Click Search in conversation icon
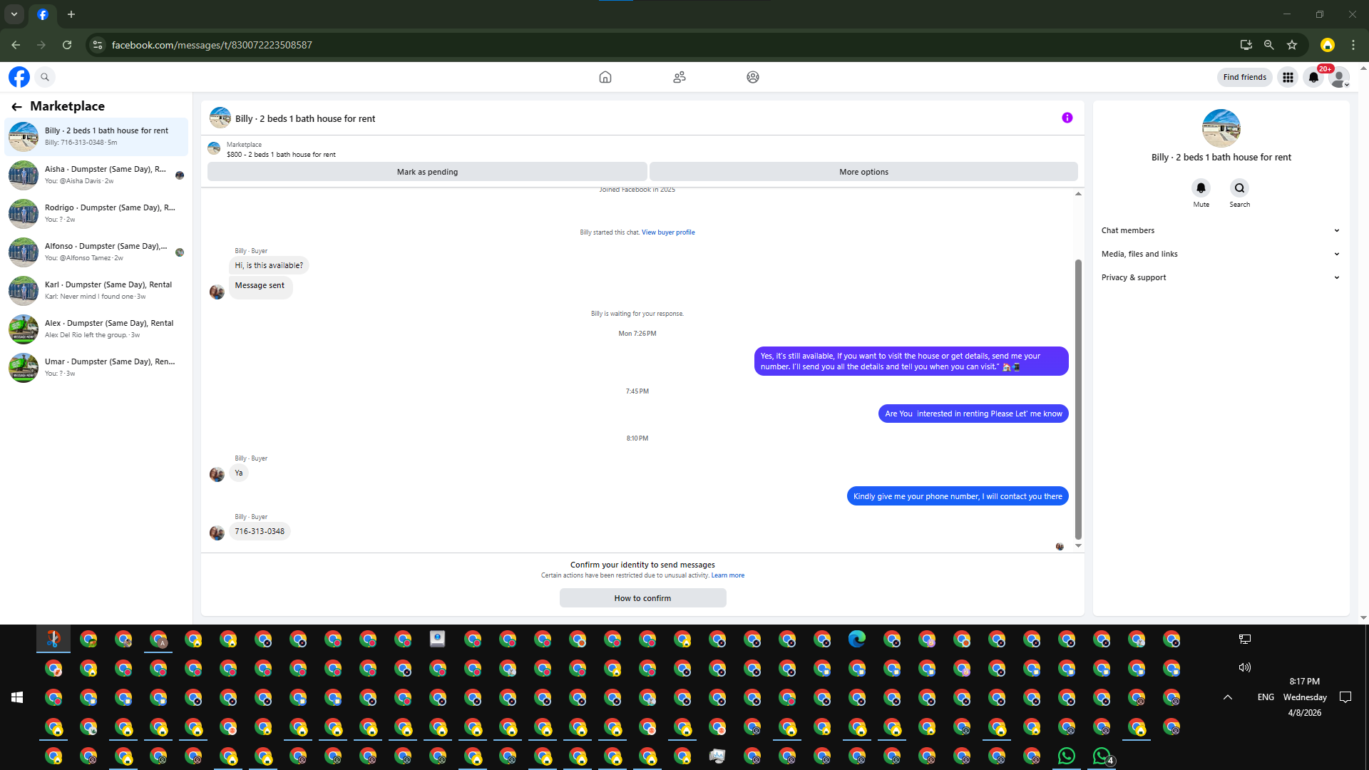 pos(1239,188)
